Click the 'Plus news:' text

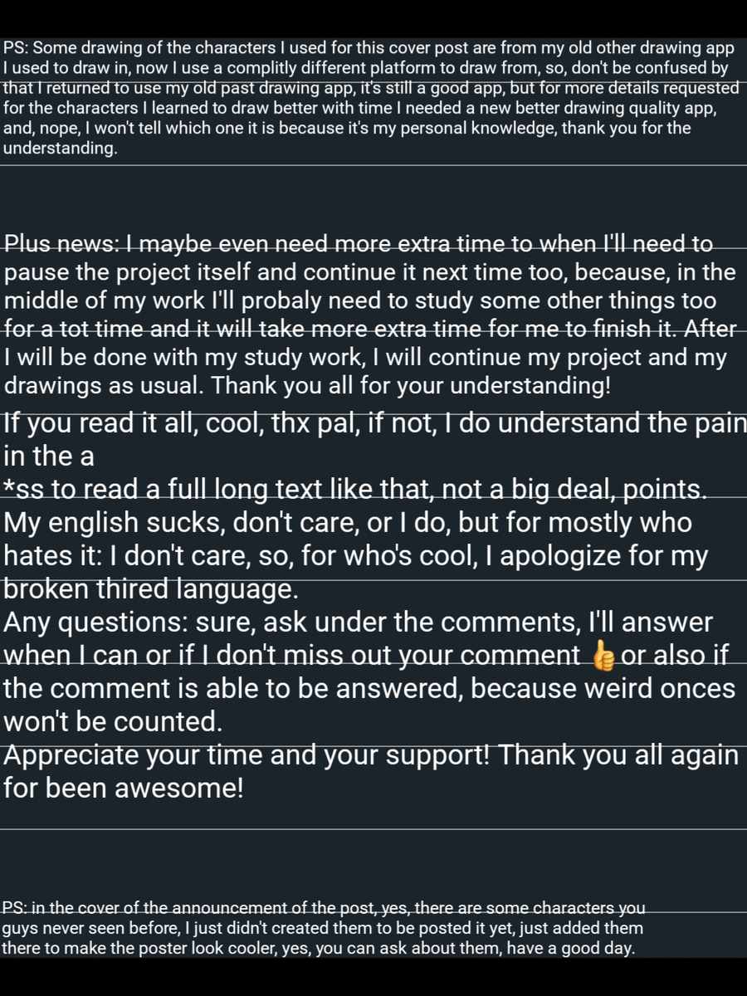(x=64, y=244)
